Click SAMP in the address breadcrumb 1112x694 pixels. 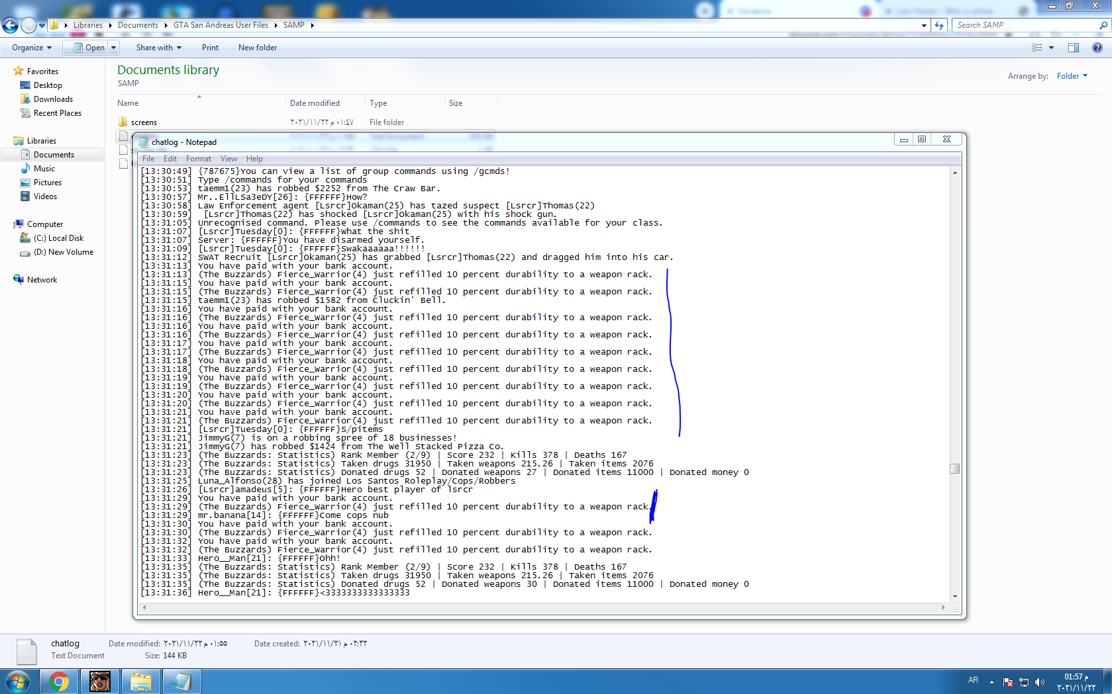pos(293,25)
